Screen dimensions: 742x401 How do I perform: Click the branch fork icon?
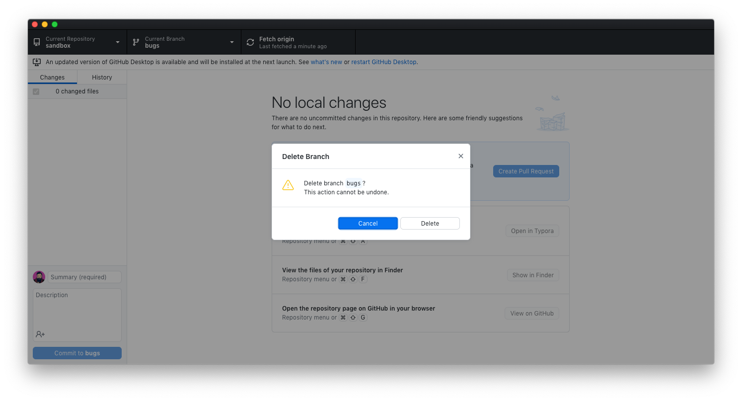point(136,42)
